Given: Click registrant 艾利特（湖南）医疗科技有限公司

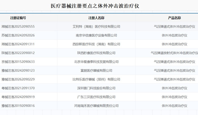Looking at the screenshot, I should [96, 26].
